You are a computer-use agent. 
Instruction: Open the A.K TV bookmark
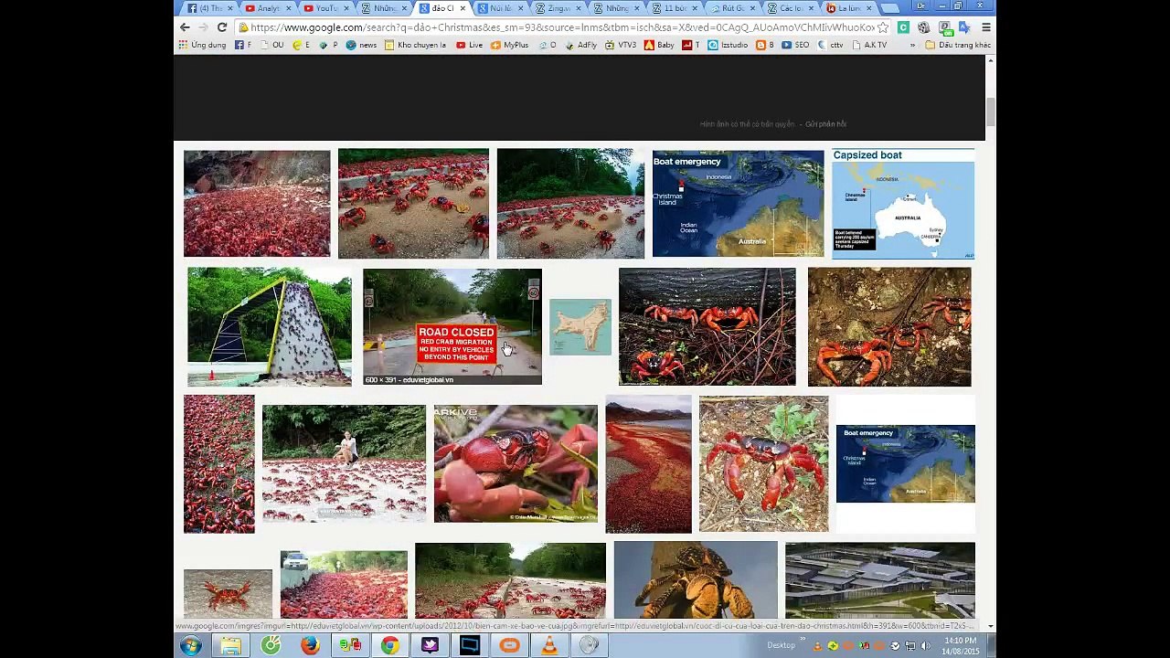869,45
